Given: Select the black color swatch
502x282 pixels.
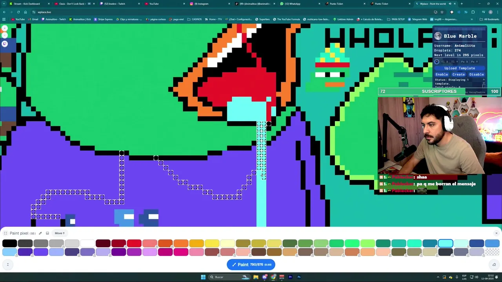Looking at the screenshot, I should 10,244.
